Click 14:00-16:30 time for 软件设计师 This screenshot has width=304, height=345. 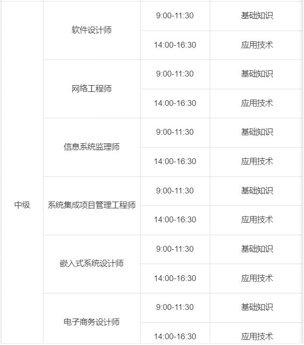[x=175, y=45]
